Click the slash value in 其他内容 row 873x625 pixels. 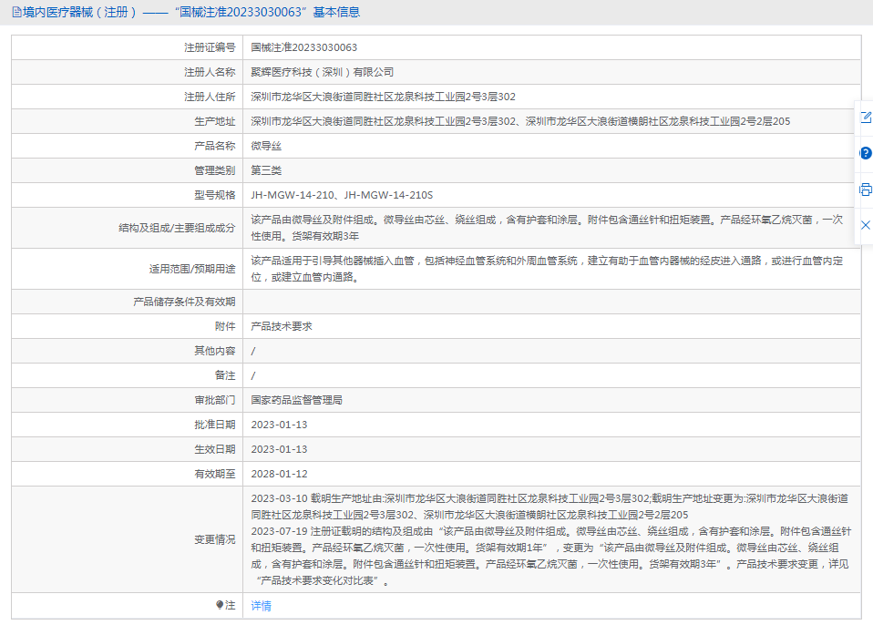click(253, 351)
